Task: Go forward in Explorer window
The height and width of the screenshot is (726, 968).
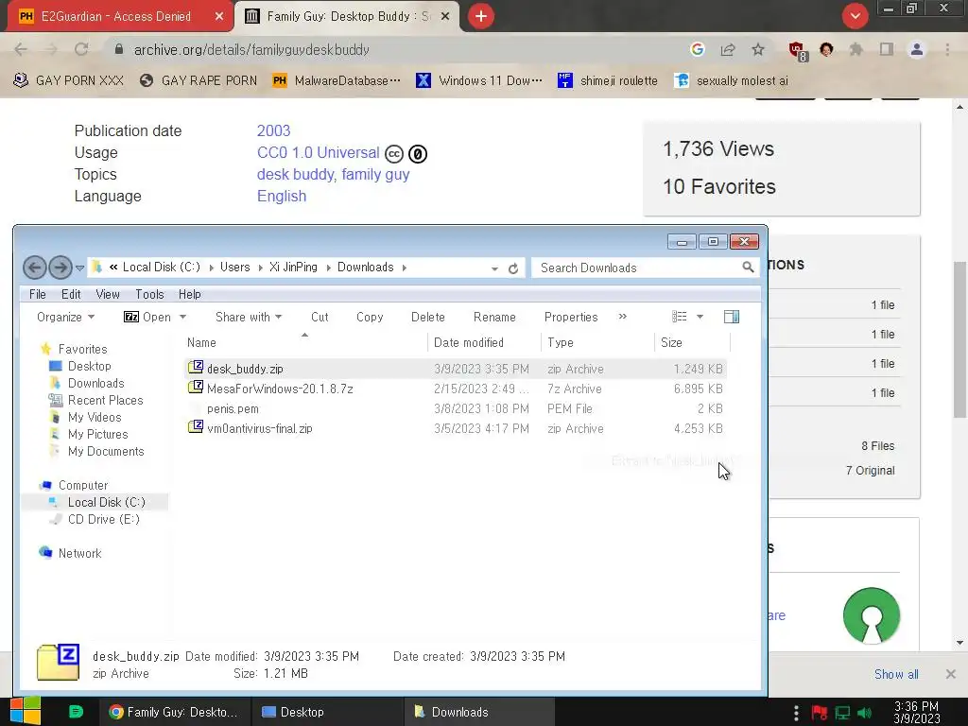Action: pyautogui.click(x=60, y=268)
